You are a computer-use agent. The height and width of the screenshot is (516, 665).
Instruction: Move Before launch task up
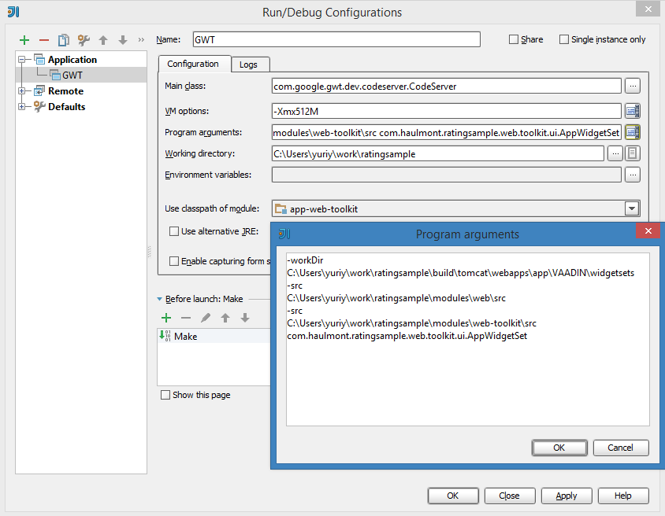tap(225, 318)
